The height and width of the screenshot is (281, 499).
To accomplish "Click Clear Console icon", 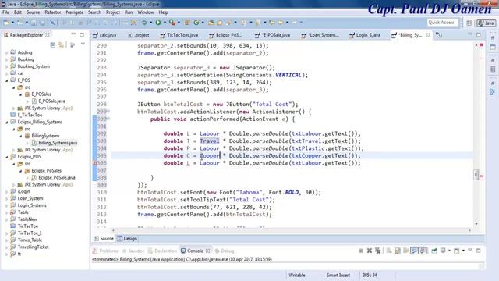I will pyautogui.click(x=389, y=251).
